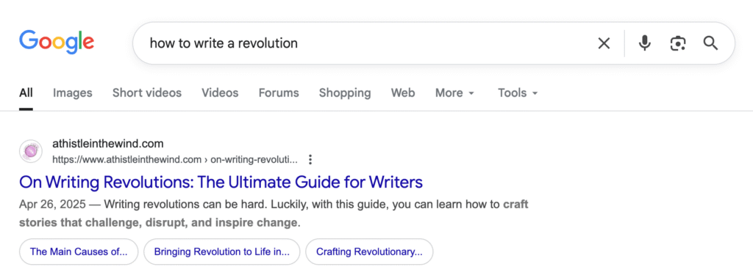Viewport: 753px width, 275px height.
Task: Switch to the Web tab
Action: 403,93
